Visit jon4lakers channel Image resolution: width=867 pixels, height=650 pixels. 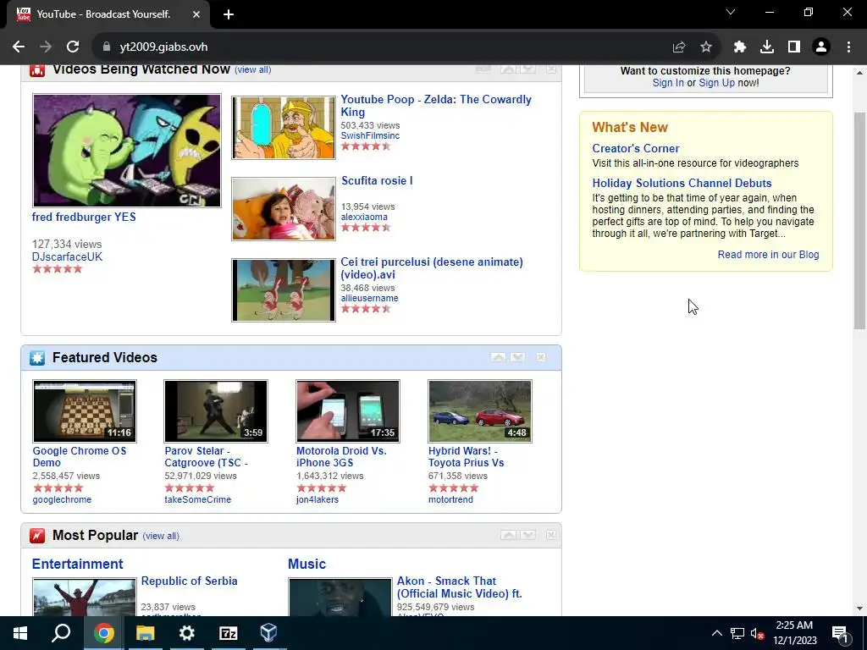pos(318,499)
